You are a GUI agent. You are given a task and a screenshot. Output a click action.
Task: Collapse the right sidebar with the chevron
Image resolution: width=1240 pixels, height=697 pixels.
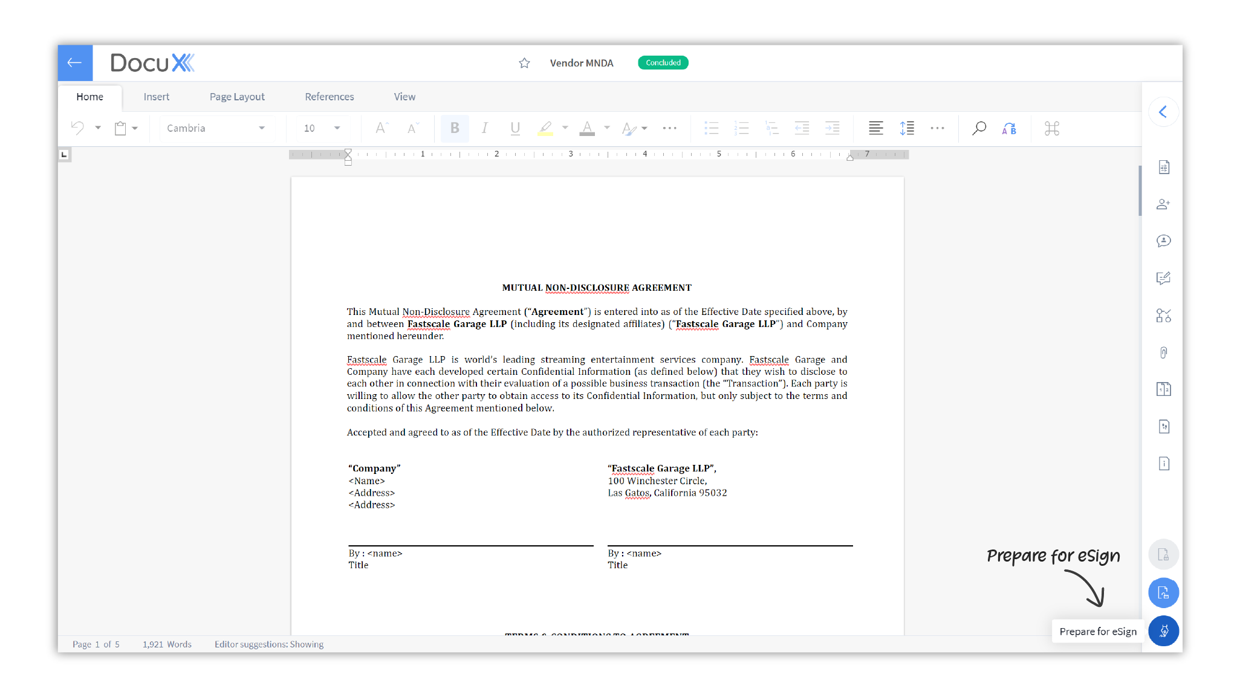pos(1163,112)
